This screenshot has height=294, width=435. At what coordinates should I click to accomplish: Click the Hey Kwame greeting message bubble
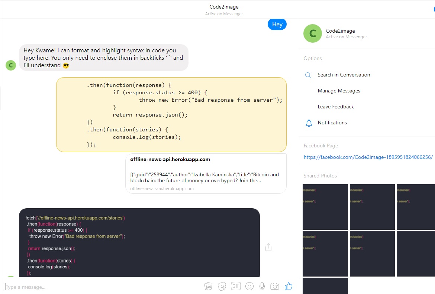pos(103,58)
